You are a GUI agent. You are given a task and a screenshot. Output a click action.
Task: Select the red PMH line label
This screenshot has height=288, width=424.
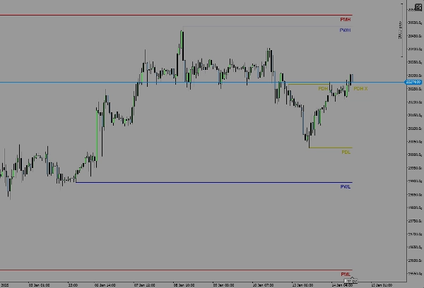click(x=346, y=19)
